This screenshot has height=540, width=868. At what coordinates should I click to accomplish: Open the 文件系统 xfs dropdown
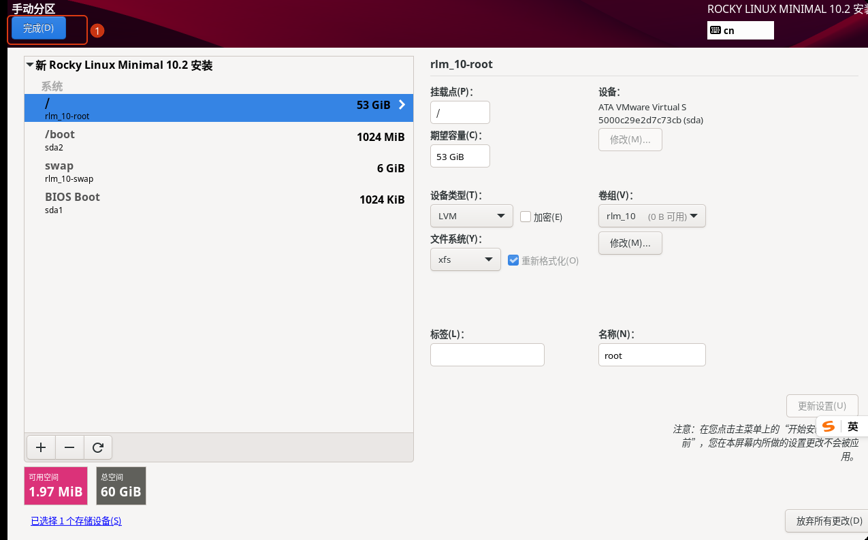tap(466, 259)
